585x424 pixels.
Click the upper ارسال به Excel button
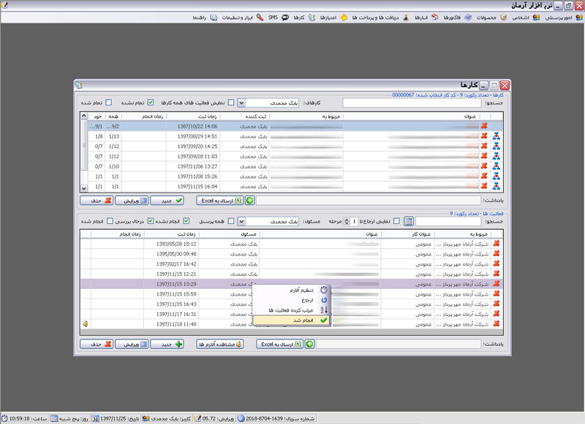[x=220, y=201]
